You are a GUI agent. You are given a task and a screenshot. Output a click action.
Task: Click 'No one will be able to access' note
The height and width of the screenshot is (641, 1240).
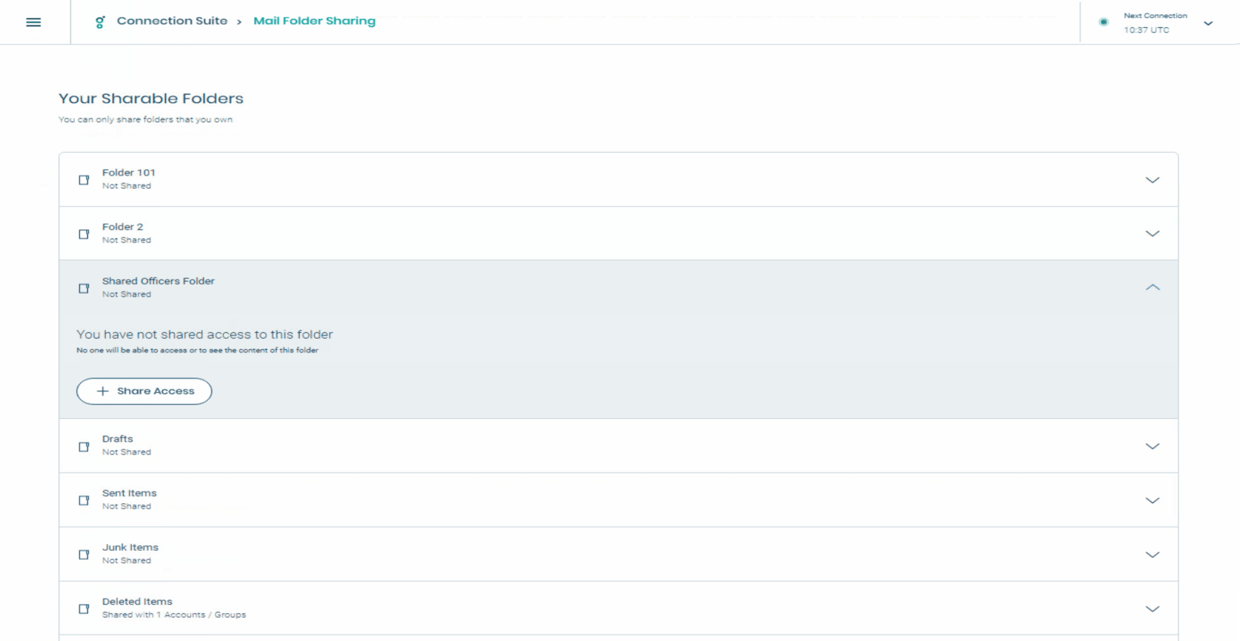tap(197, 351)
